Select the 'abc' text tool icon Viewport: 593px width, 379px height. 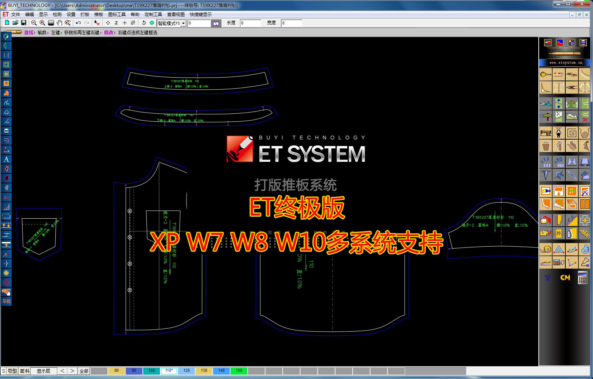point(584,233)
